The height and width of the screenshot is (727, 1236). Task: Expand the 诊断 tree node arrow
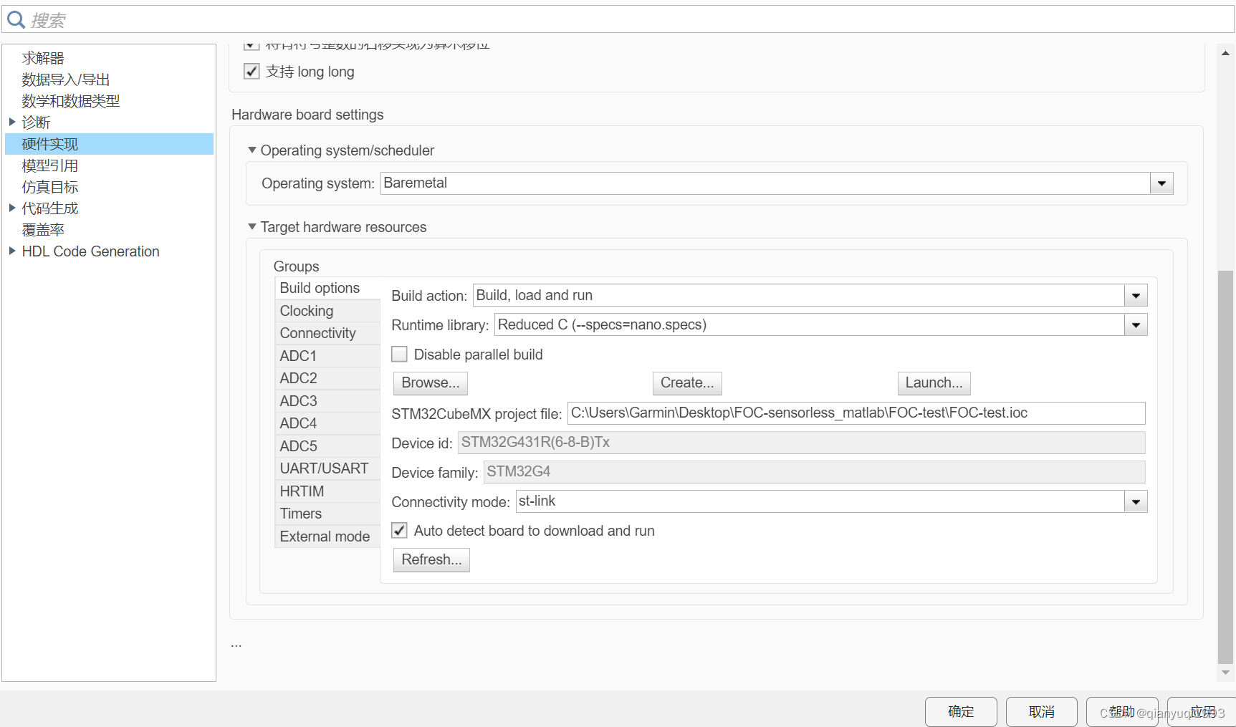click(x=12, y=122)
